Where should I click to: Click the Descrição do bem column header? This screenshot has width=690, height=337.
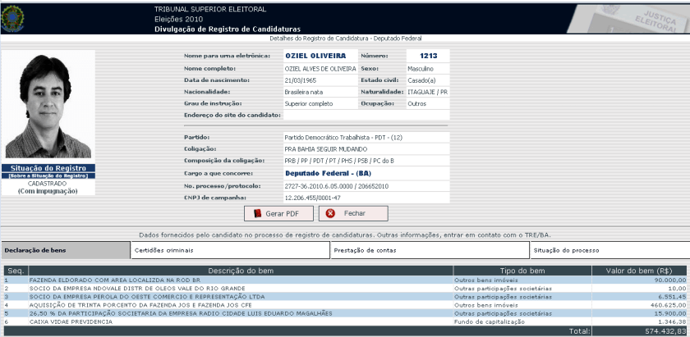[228, 271]
